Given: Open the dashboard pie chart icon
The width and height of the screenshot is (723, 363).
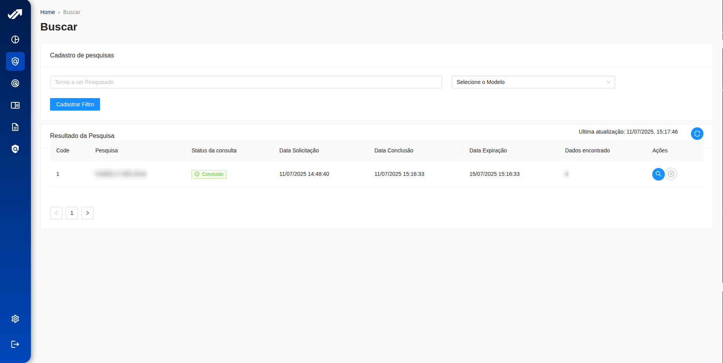Looking at the screenshot, I should [x=15, y=39].
